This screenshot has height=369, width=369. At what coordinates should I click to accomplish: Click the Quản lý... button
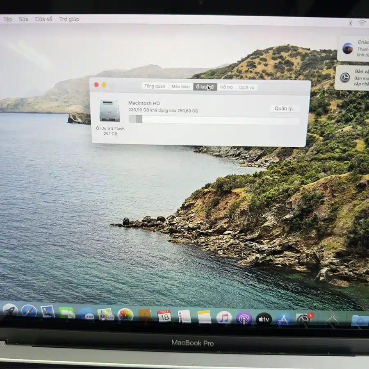285,109
